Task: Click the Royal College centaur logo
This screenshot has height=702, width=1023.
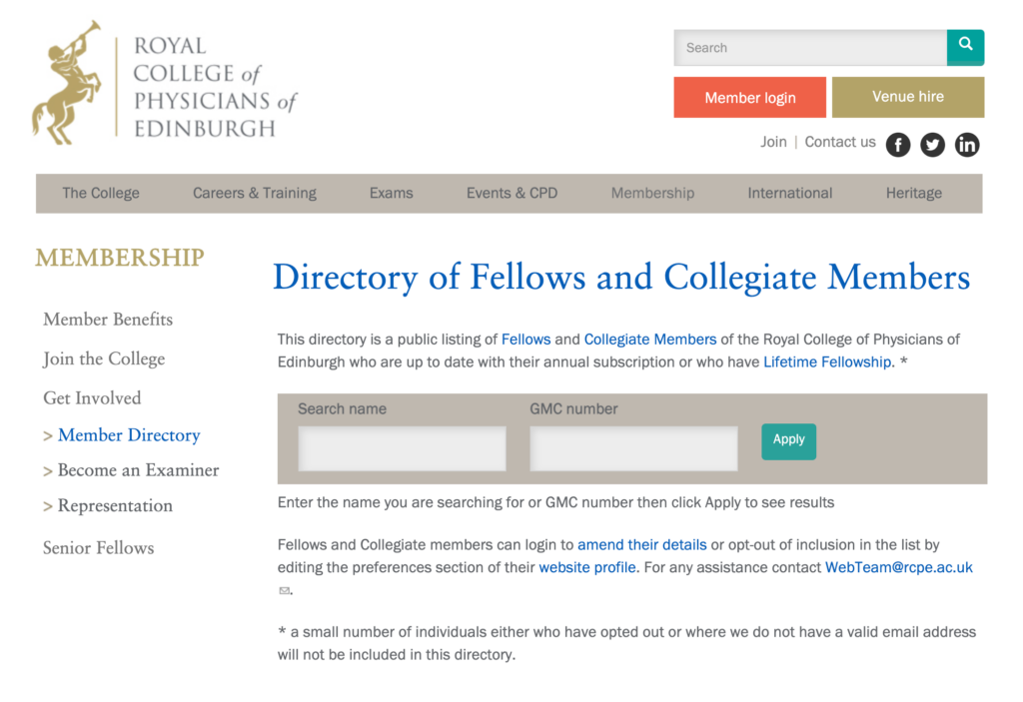Action: tap(67, 83)
